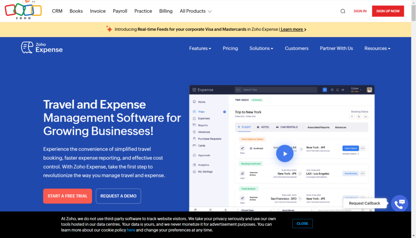Click the Request a Demo button
Viewport: 416px width, 238px height.
pyautogui.click(x=118, y=196)
